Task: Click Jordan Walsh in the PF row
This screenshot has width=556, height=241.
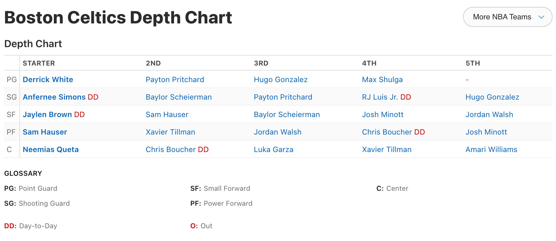Action: point(277,132)
